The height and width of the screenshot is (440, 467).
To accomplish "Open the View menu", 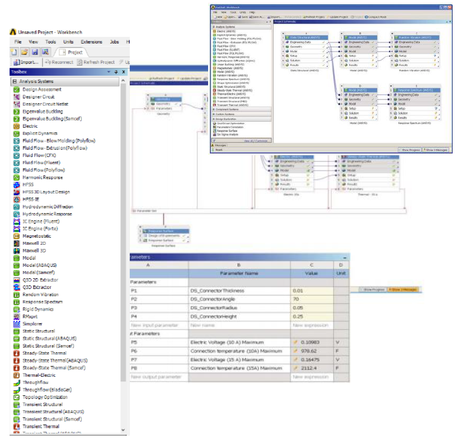I will (33, 42).
